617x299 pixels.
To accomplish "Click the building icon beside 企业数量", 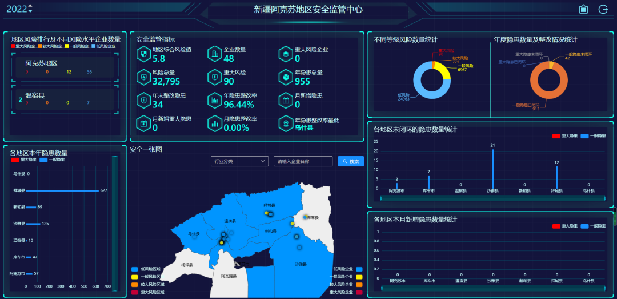I will coord(214,54).
